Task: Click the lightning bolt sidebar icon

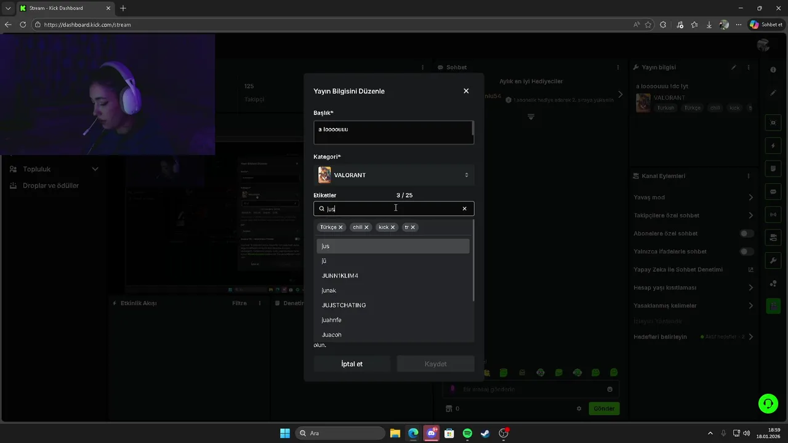Action: [773, 146]
